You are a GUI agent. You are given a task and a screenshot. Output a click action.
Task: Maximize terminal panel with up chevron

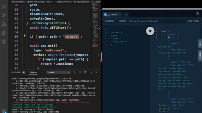(91, 72)
